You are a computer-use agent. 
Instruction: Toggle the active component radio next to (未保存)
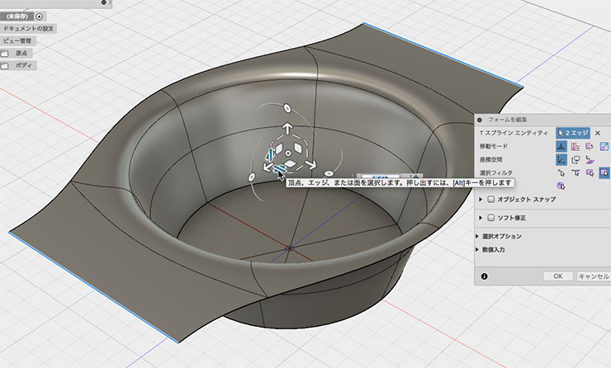click(40, 17)
